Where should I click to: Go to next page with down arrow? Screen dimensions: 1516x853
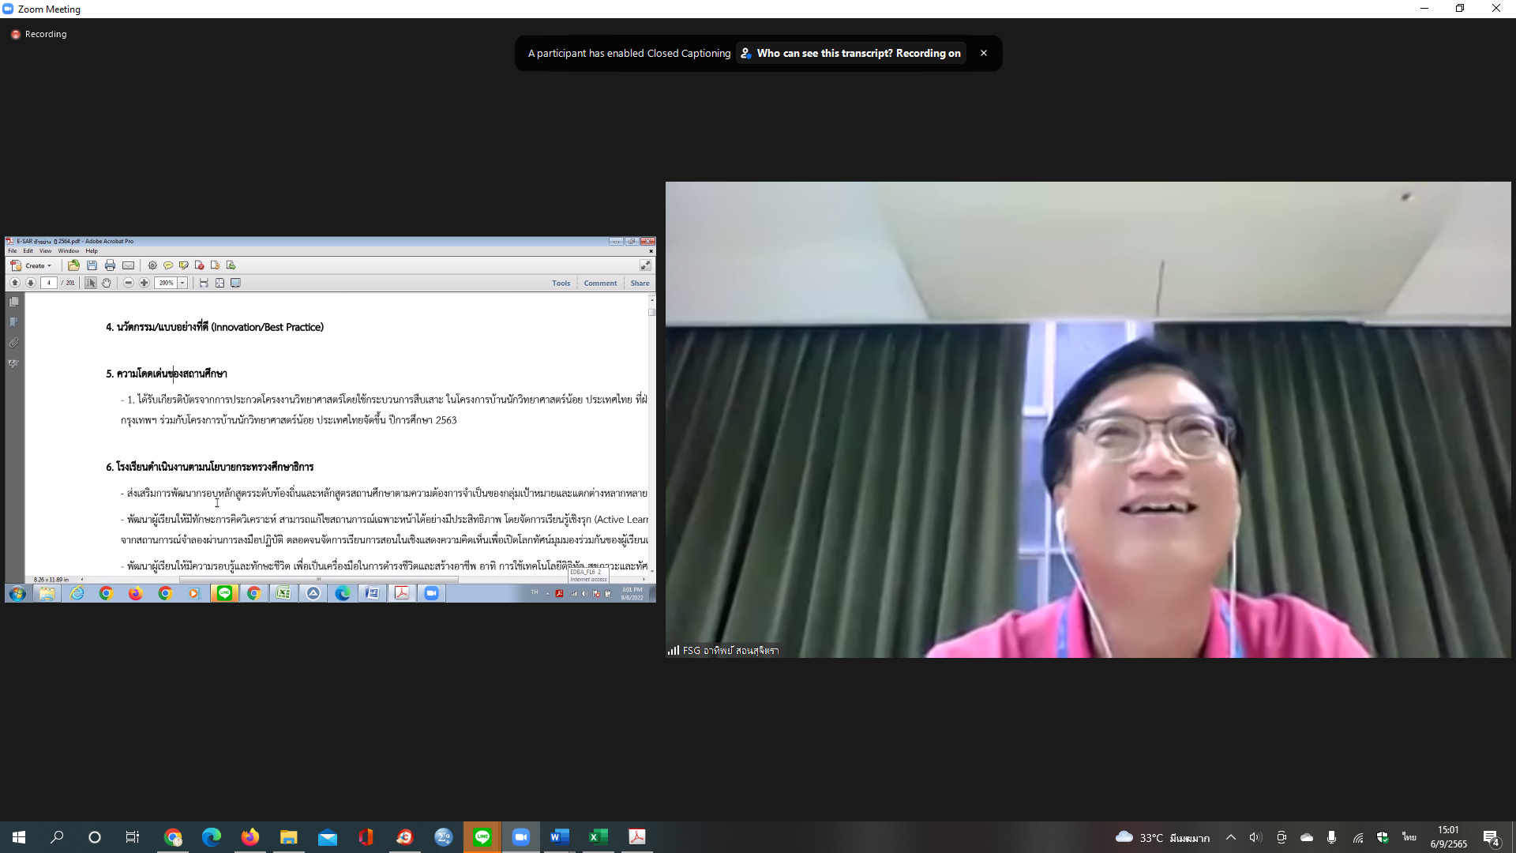(x=31, y=283)
